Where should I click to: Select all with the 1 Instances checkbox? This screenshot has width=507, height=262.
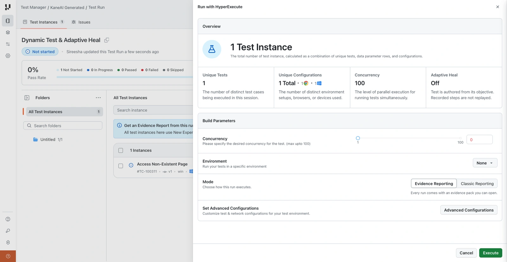(x=121, y=150)
